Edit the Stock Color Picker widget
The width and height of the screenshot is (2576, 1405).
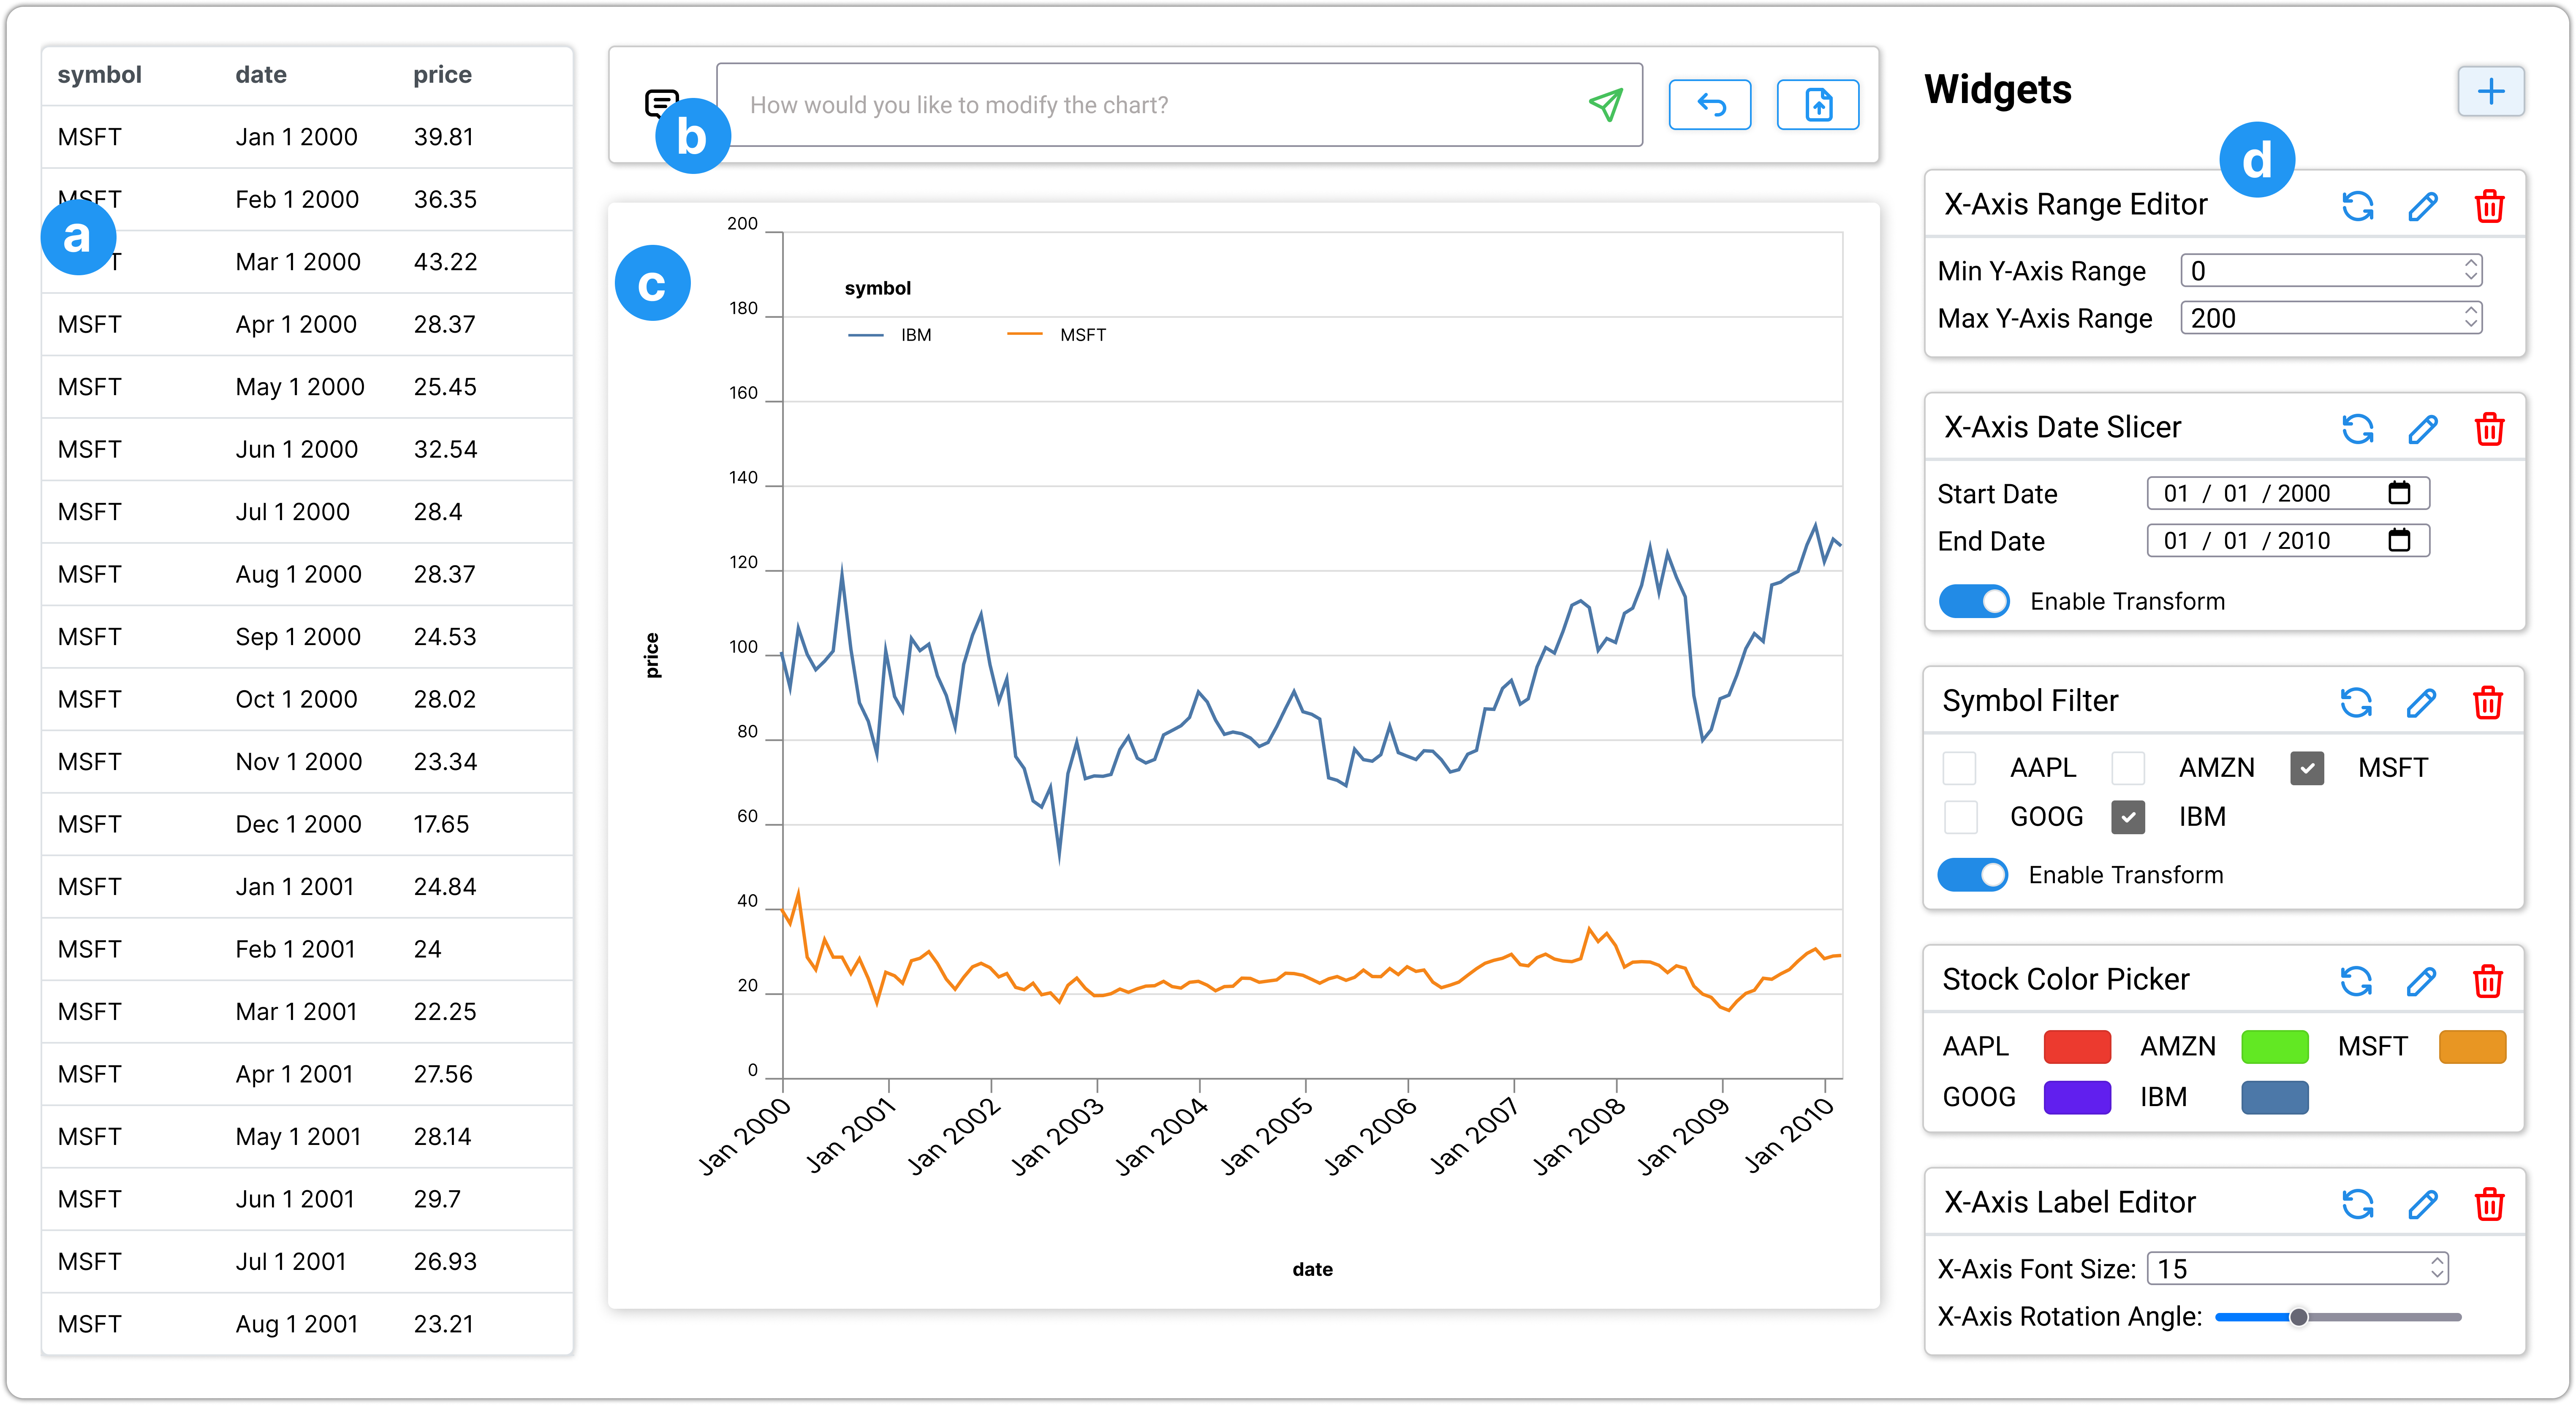coord(2421,981)
